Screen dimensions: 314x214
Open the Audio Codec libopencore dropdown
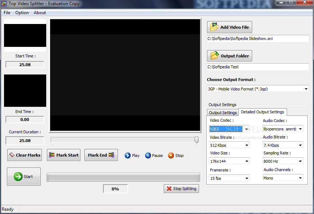click(x=300, y=129)
